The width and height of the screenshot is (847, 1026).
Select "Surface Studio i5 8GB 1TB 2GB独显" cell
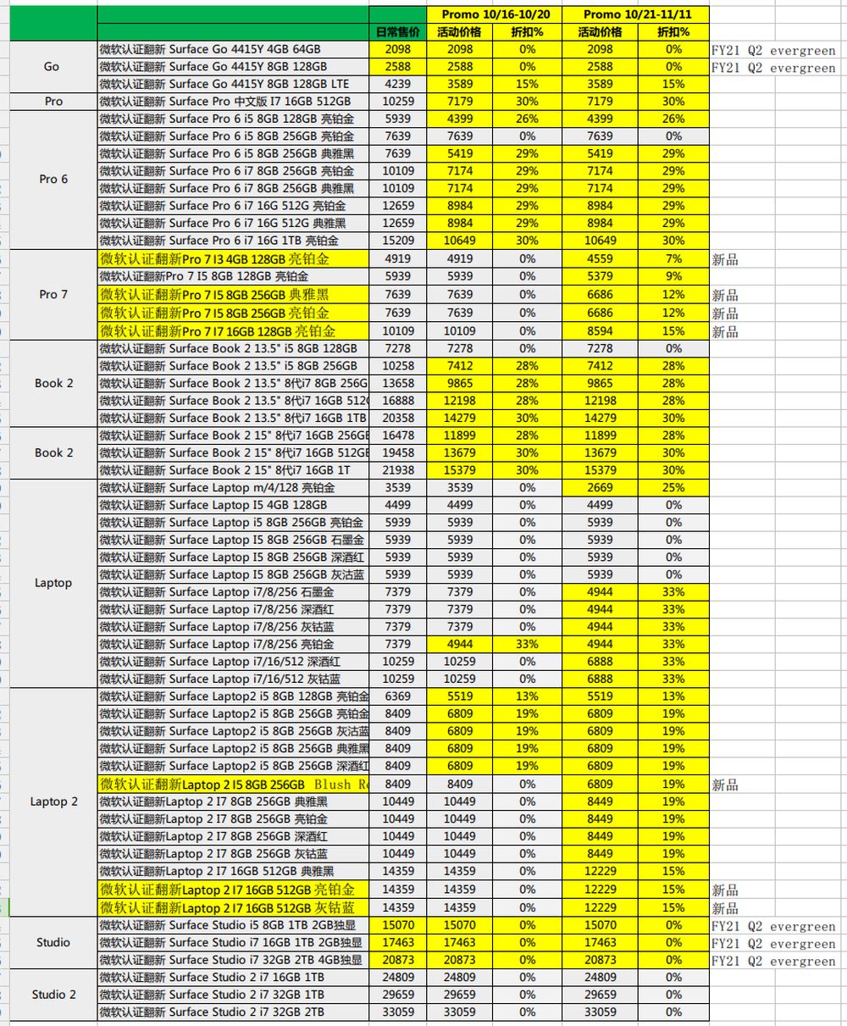click(x=233, y=925)
